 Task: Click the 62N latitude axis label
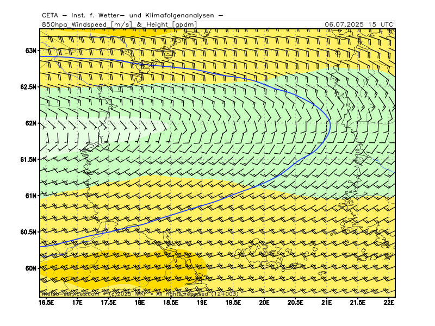[x=31, y=123]
